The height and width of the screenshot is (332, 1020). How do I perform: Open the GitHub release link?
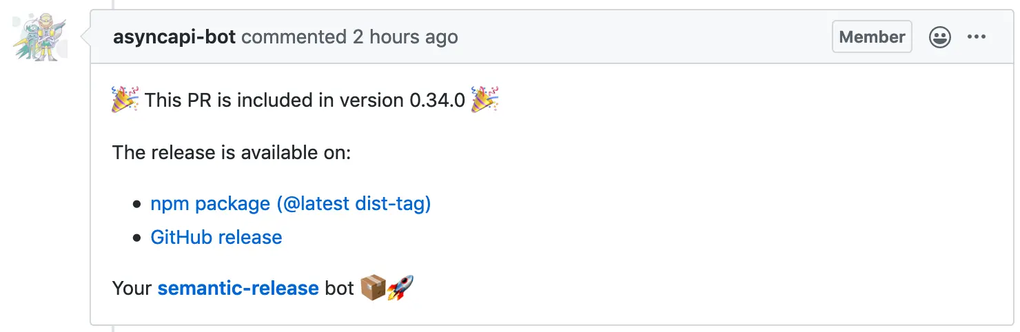pyautogui.click(x=216, y=238)
